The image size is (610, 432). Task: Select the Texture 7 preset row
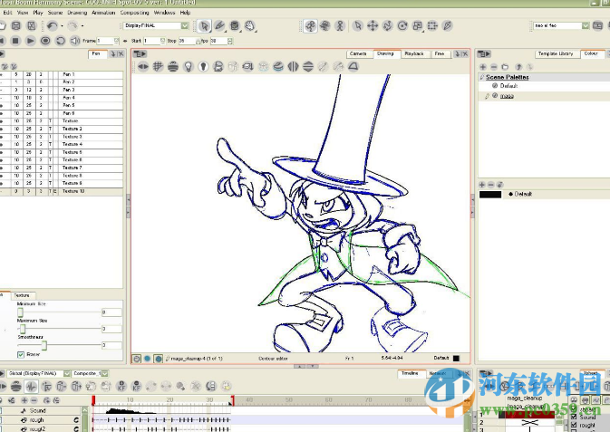coord(62,168)
